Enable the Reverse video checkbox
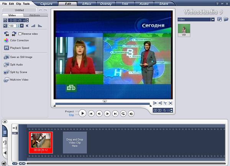The image size is (230, 166). coord(20,34)
